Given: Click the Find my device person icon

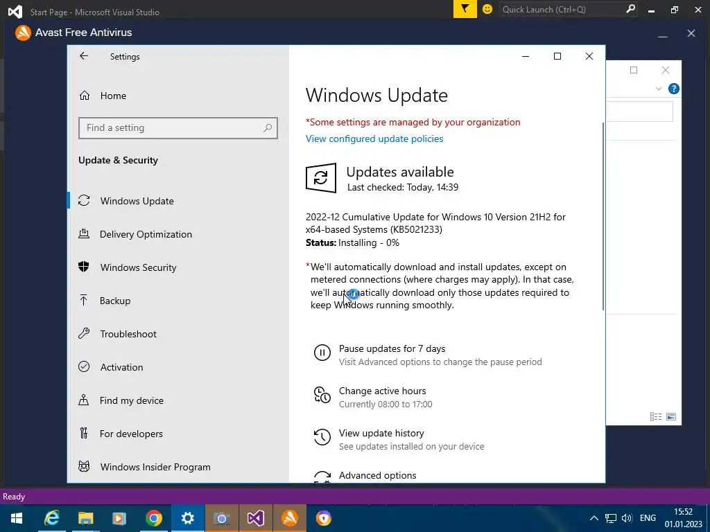Looking at the screenshot, I should coord(84,400).
